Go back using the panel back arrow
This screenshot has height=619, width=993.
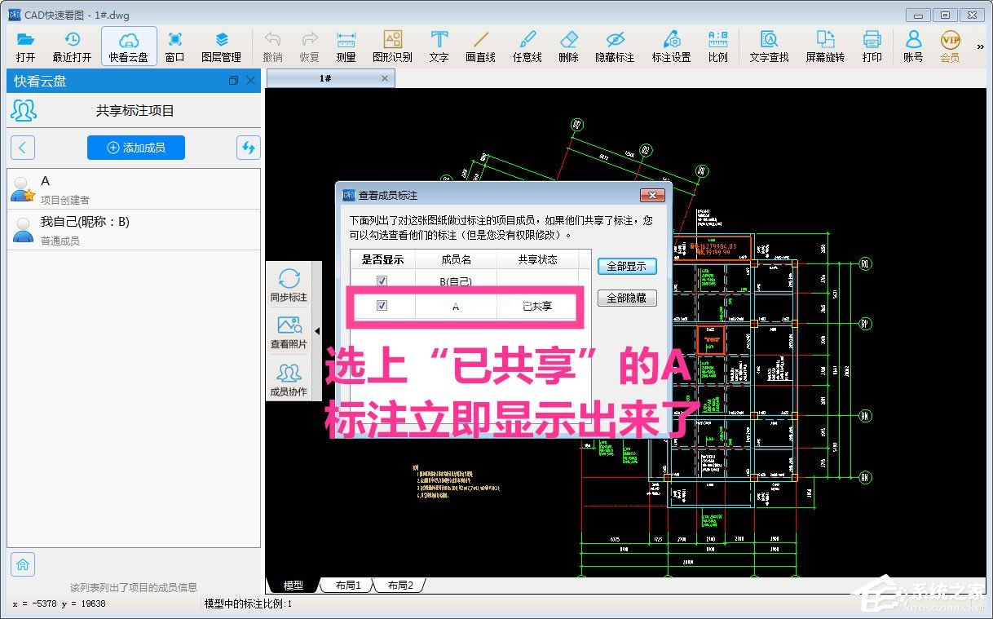pyautogui.click(x=22, y=147)
